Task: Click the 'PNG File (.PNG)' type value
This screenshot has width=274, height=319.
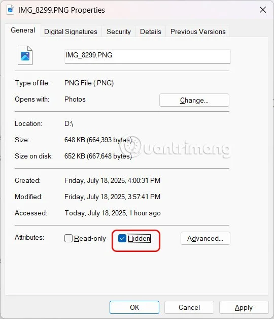Action: [89, 83]
